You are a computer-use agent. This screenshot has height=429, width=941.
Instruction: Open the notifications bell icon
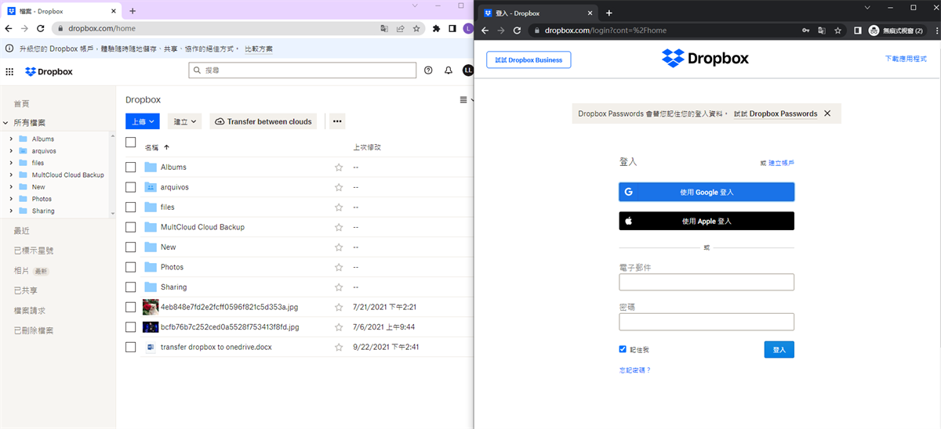click(x=449, y=70)
